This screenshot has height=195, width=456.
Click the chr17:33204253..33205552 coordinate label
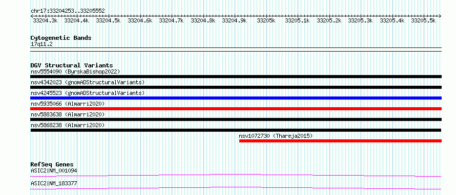[x=68, y=11]
